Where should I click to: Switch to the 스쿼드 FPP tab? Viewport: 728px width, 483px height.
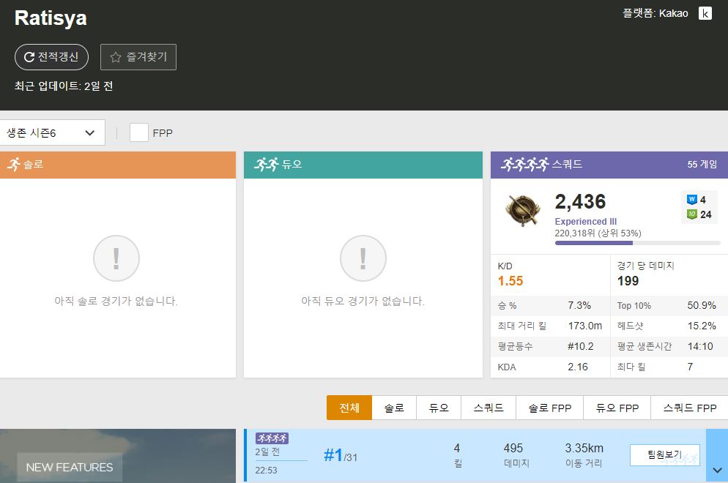tap(689, 408)
